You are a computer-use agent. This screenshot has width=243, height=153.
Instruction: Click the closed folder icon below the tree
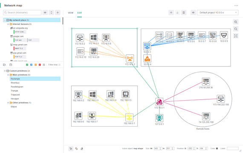click(11, 65)
